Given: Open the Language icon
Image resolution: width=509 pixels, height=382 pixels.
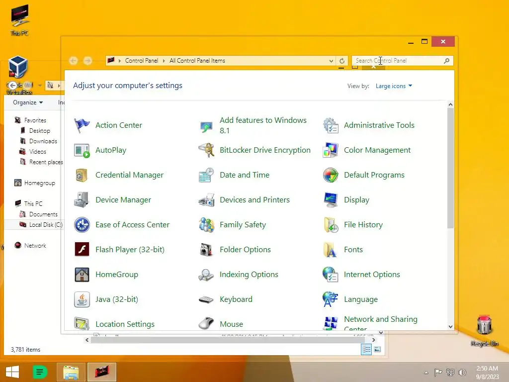Looking at the screenshot, I should [x=331, y=299].
